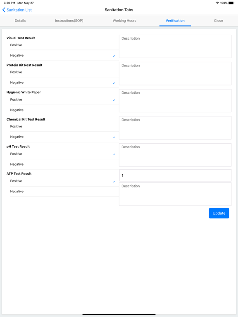Focus the Protein Kit description field

[x=175, y=73]
